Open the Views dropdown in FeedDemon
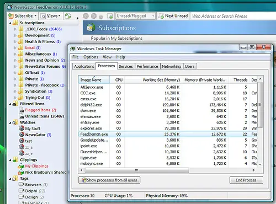The width and height of the screenshot is (276, 204). 51,16
